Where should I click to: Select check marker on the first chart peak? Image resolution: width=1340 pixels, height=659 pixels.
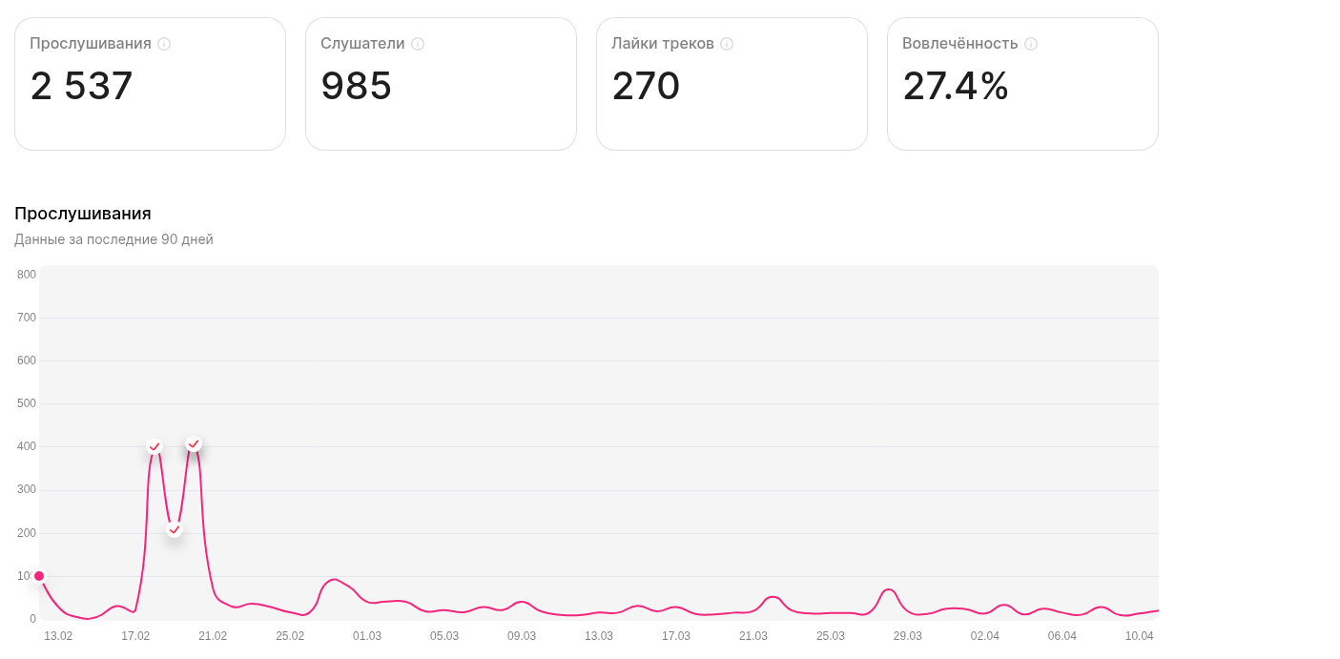coord(155,446)
